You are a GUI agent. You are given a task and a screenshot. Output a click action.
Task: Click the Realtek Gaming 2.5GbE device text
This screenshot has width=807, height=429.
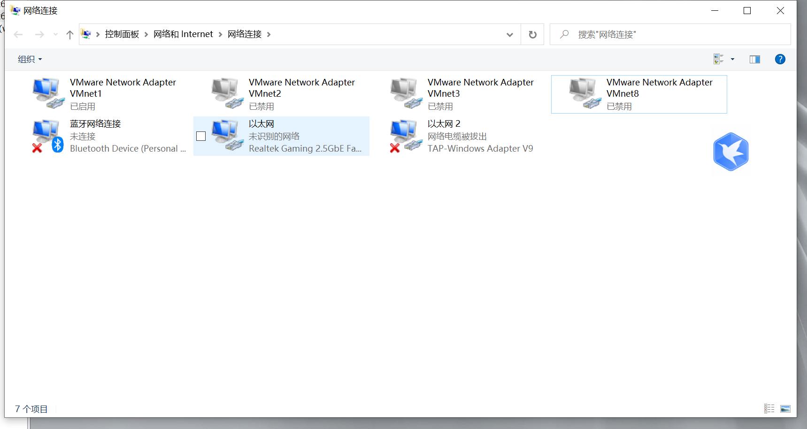[305, 148]
